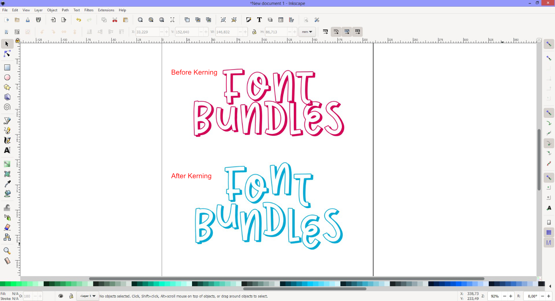The height and width of the screenshot is (301, 555).
Task: Open the Layer 1 selector dropdown
Action: point(88,296)
